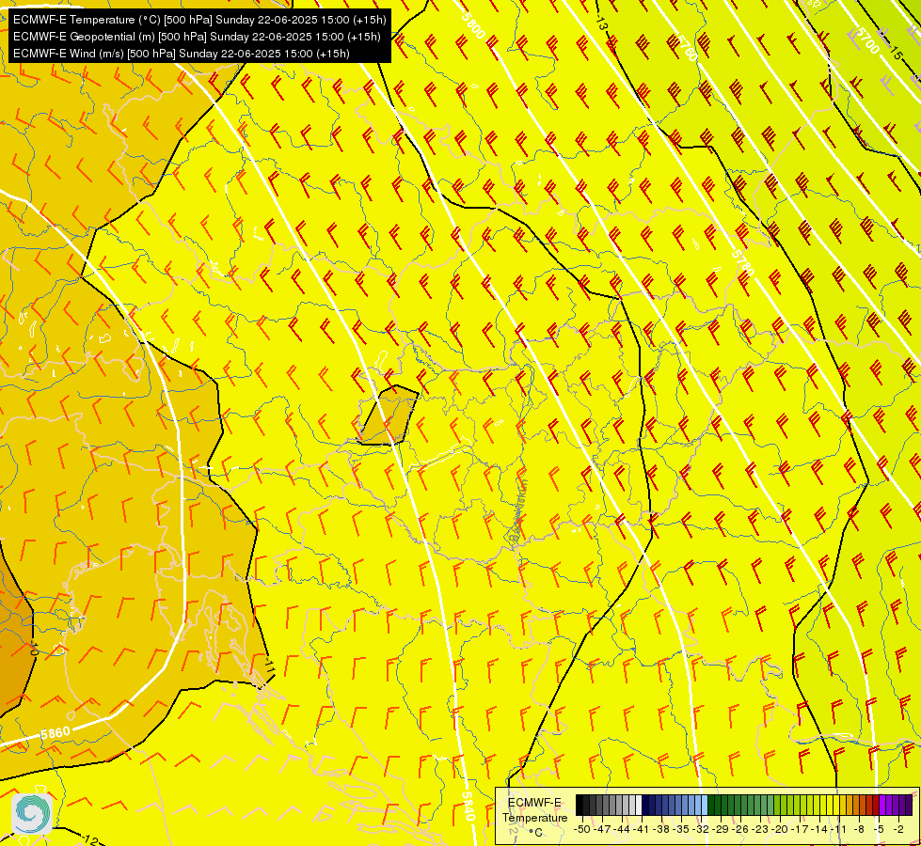This screenshot has height=846, width=921.
Task: Click the -14 legend tick label
Action: pos(819,830)
